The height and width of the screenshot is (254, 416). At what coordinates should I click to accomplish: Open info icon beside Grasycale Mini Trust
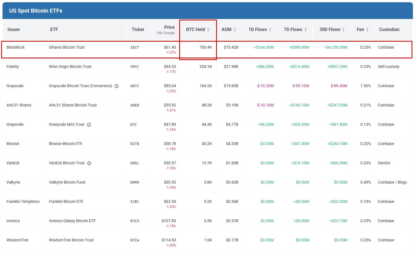(89, 125)
